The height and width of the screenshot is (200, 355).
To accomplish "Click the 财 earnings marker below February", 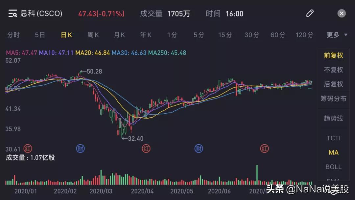I will (80, 149).
